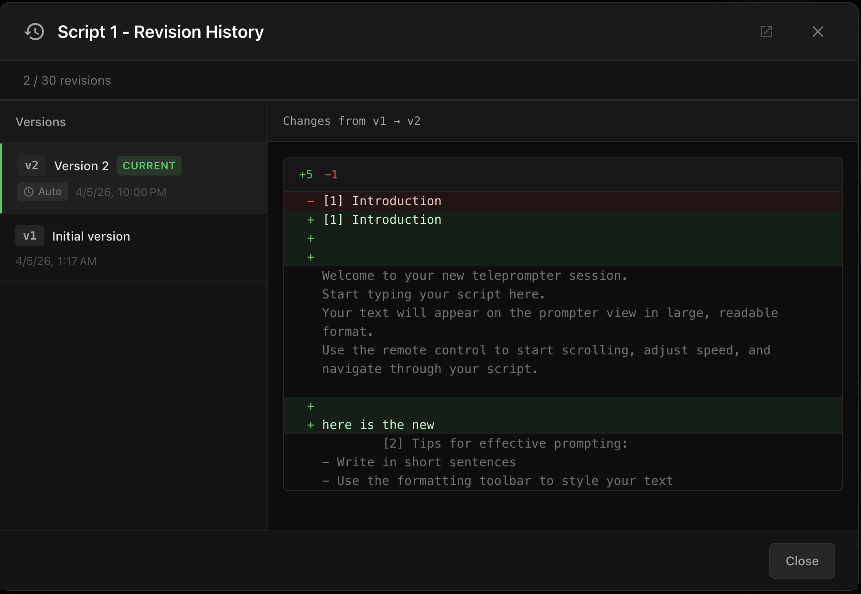The image size is (861, 594).
Task: Click the '2 / 30 revisions' counter
Action: click(x=67, y=80)
